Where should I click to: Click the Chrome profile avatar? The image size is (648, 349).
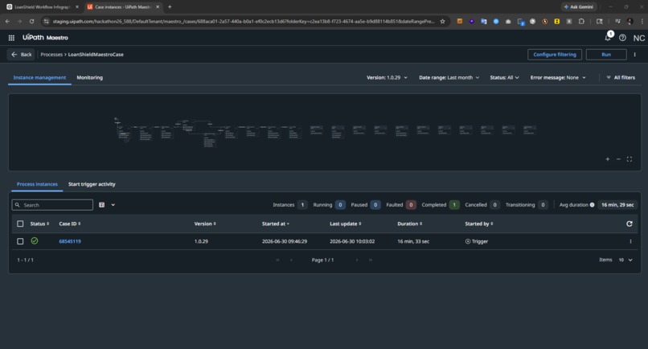630,21
